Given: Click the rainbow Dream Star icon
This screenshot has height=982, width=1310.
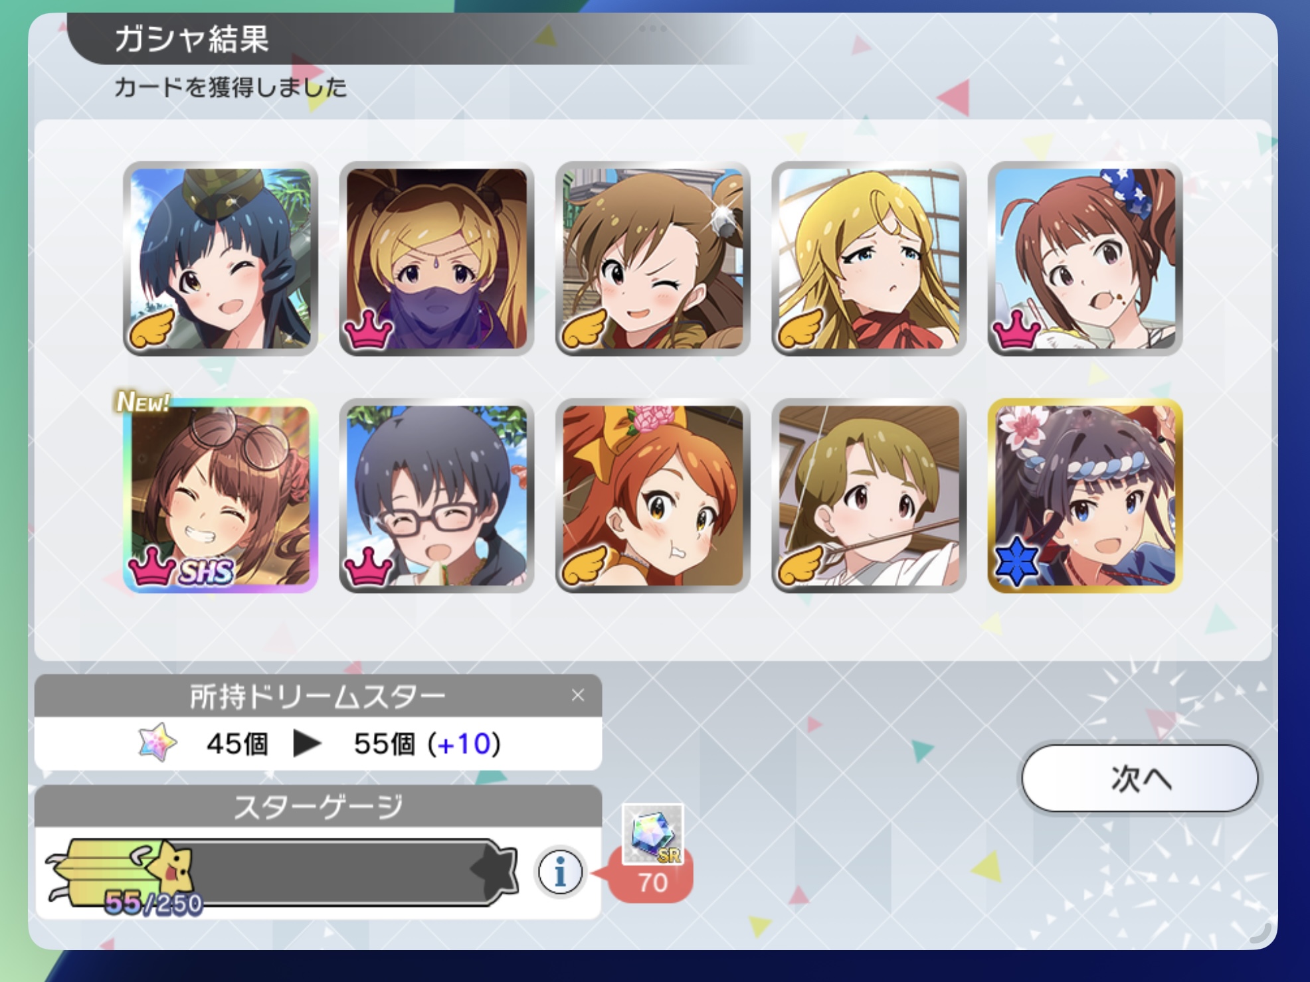Looking at the screenshot, I should tap(157, 742).
